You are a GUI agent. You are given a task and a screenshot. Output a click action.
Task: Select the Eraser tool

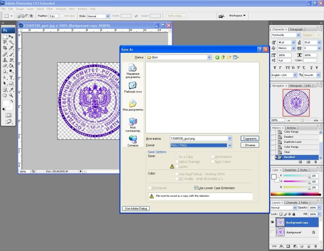pyautogui.click(x=5, y=66)
